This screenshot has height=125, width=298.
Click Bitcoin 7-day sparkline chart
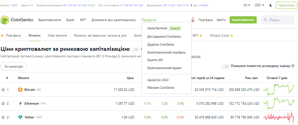[279, 90]
